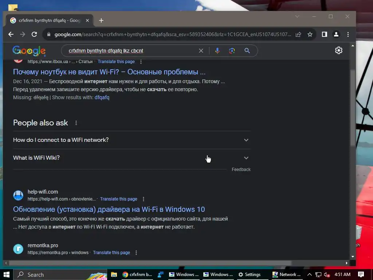Expand How do I connect to a WiFi network
This screenshot has height=280, width=373.
132,140
